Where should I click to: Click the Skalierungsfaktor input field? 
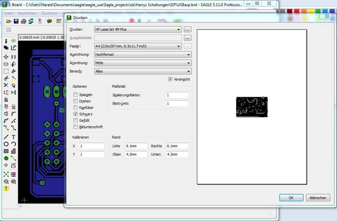(177, 95)
